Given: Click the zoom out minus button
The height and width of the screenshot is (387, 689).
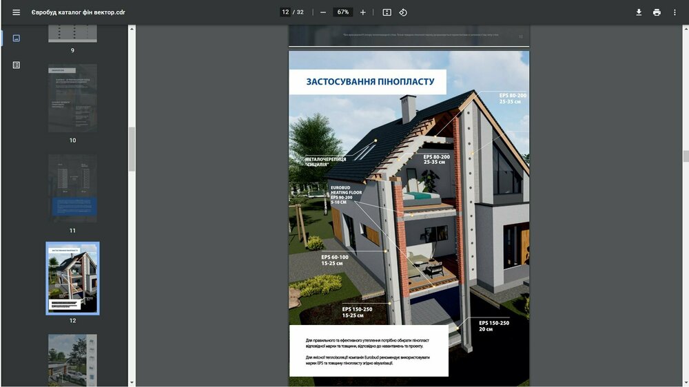Looking at the screenshot, I should [x=323, y=12].
